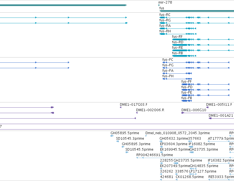Image resolution: width=234 pixels, height=181 pixels.
Task: Open the DME1-006G10 clone label
Action: (194, 110)
